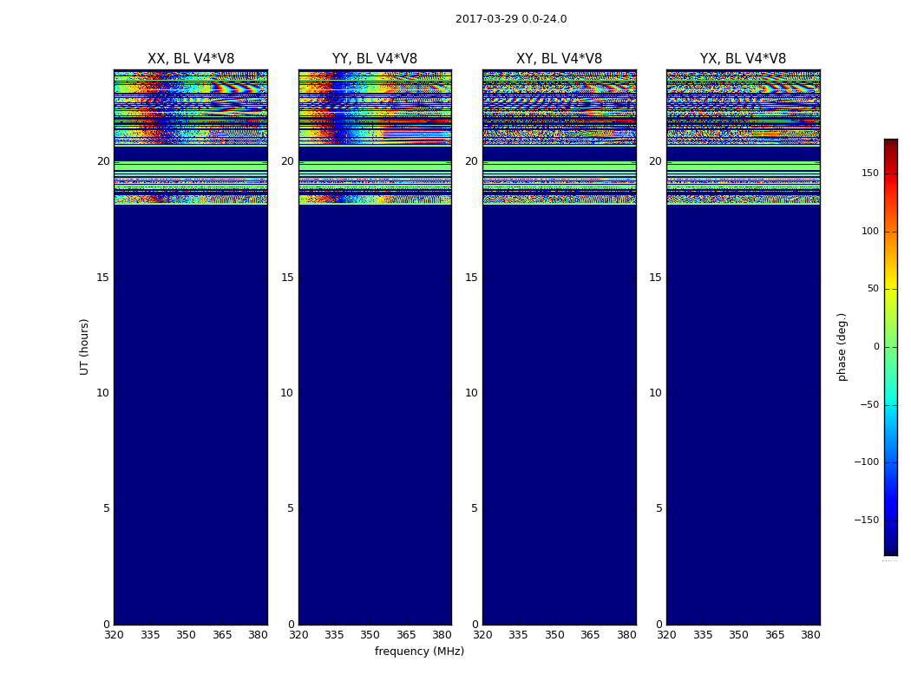Click the dark blue area of the XY panel

[559, 415]
